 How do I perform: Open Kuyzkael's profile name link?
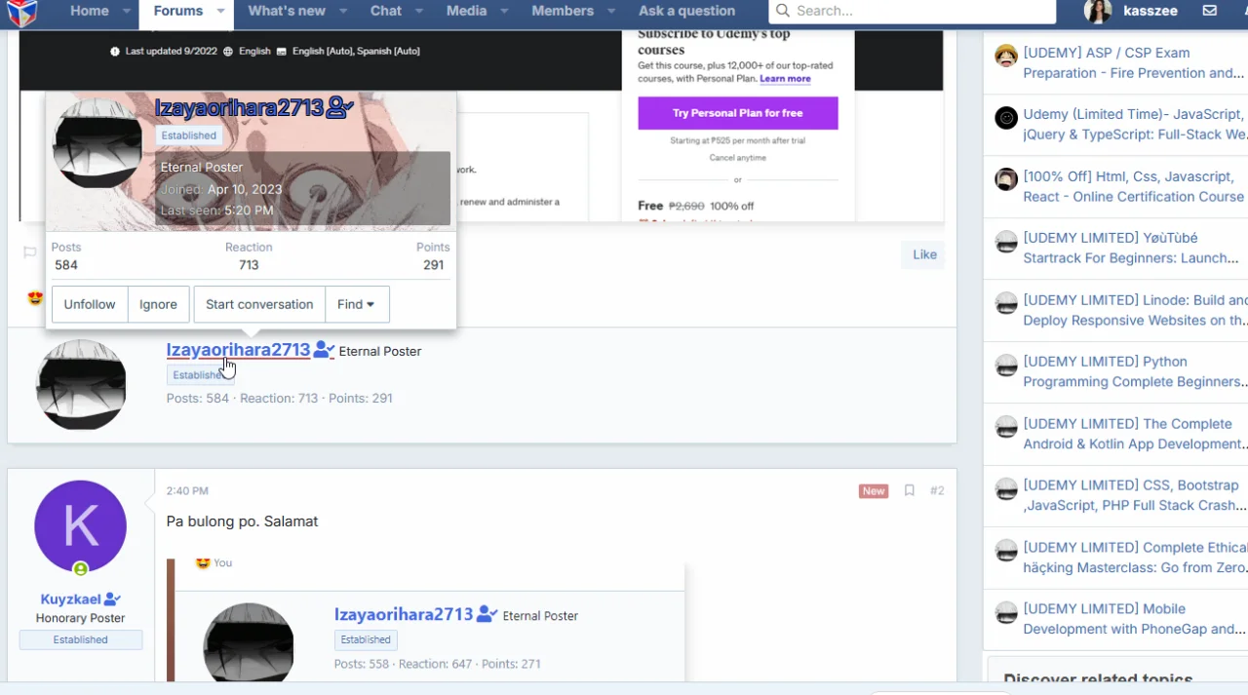coord(71,599)
